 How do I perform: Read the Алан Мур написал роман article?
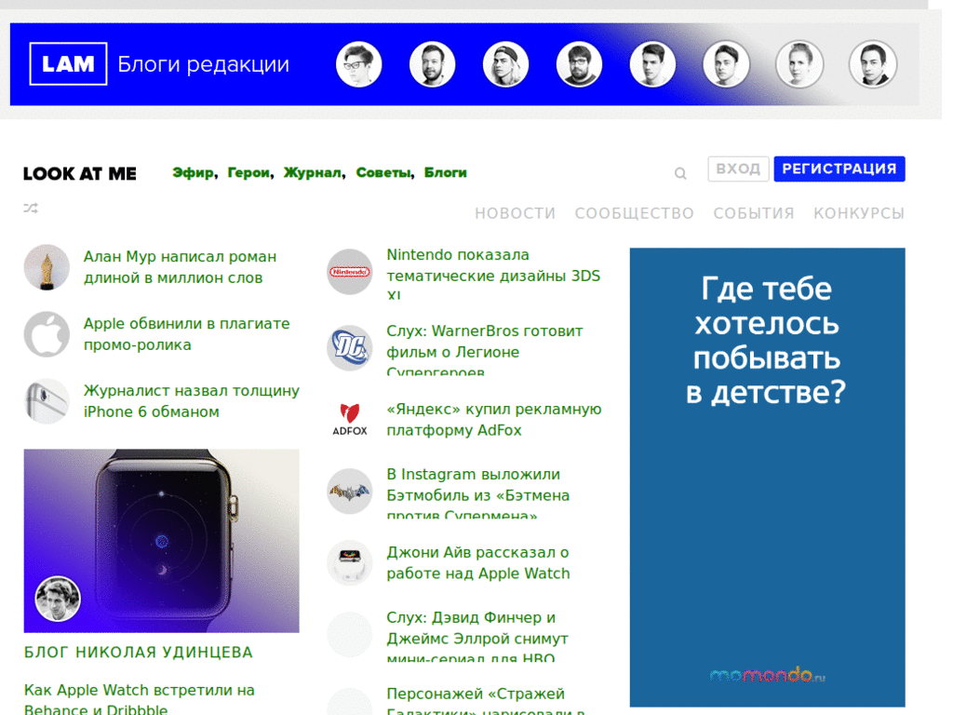(180, 267)
